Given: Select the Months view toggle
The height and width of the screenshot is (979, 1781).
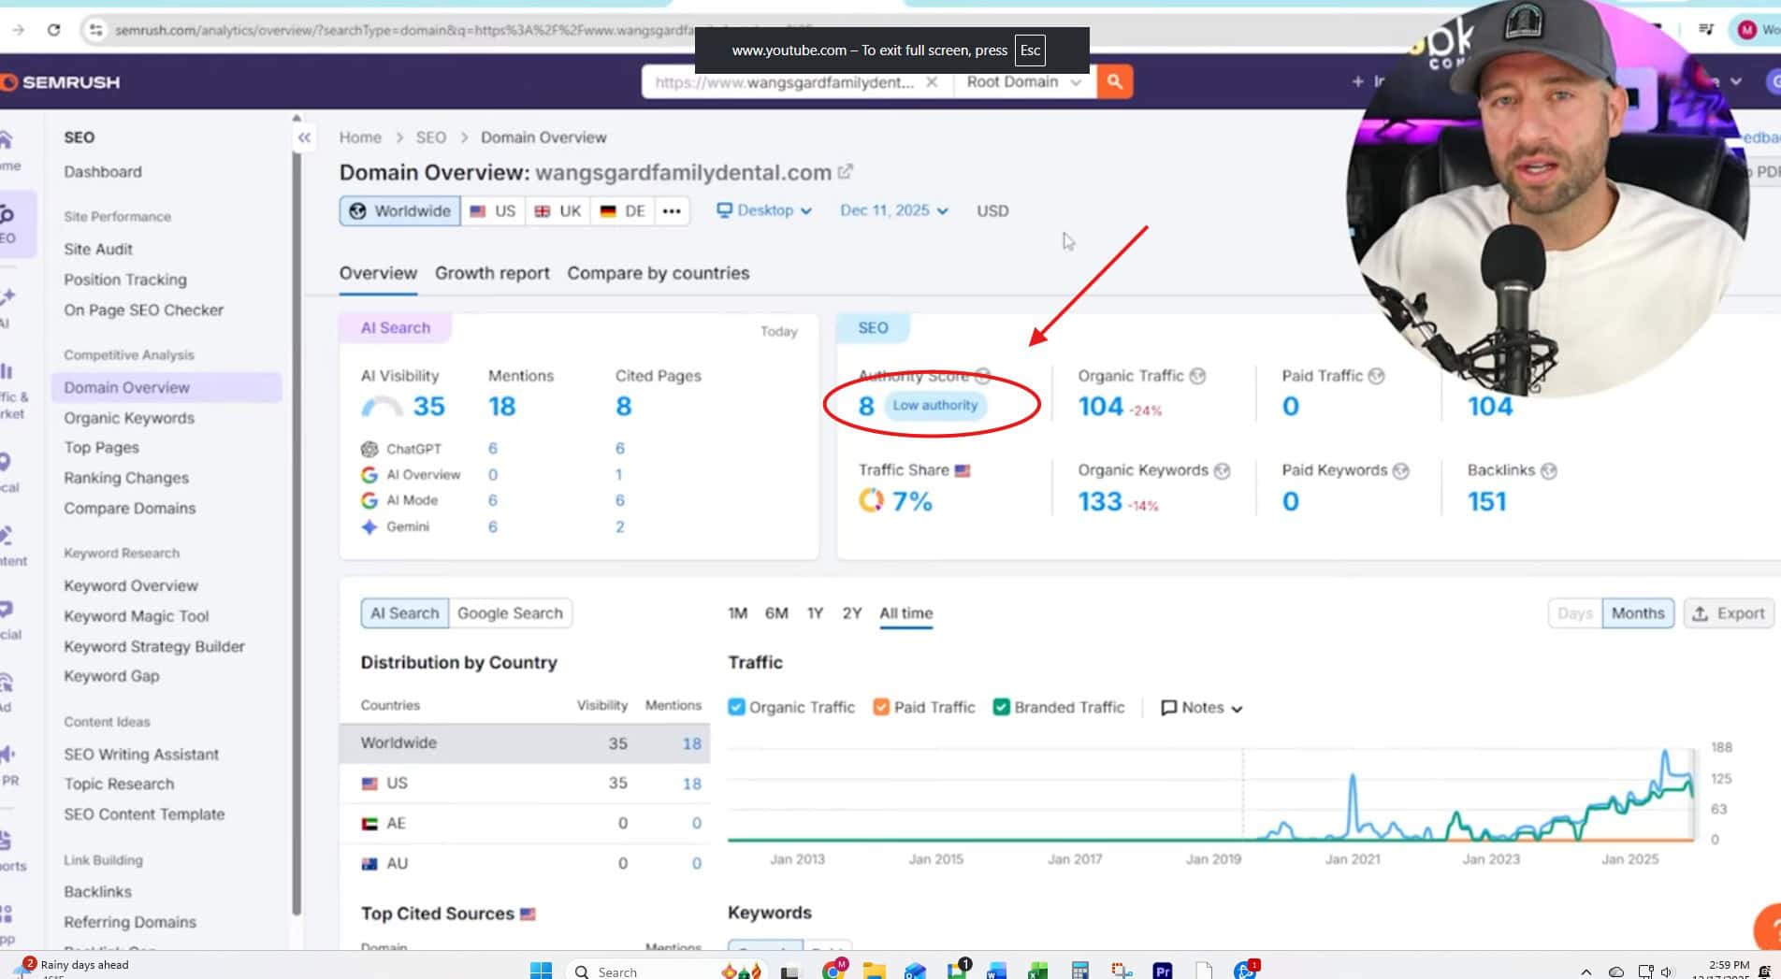Looking at the screenshot, I should tap(1637, 613).
